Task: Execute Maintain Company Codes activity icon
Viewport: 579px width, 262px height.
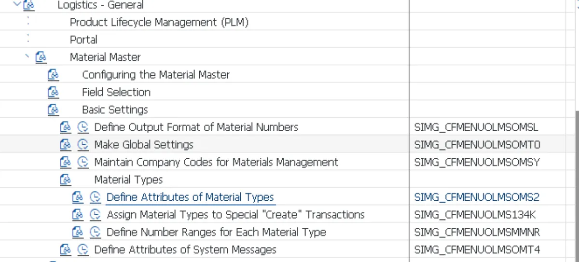Action: (83, 162)
